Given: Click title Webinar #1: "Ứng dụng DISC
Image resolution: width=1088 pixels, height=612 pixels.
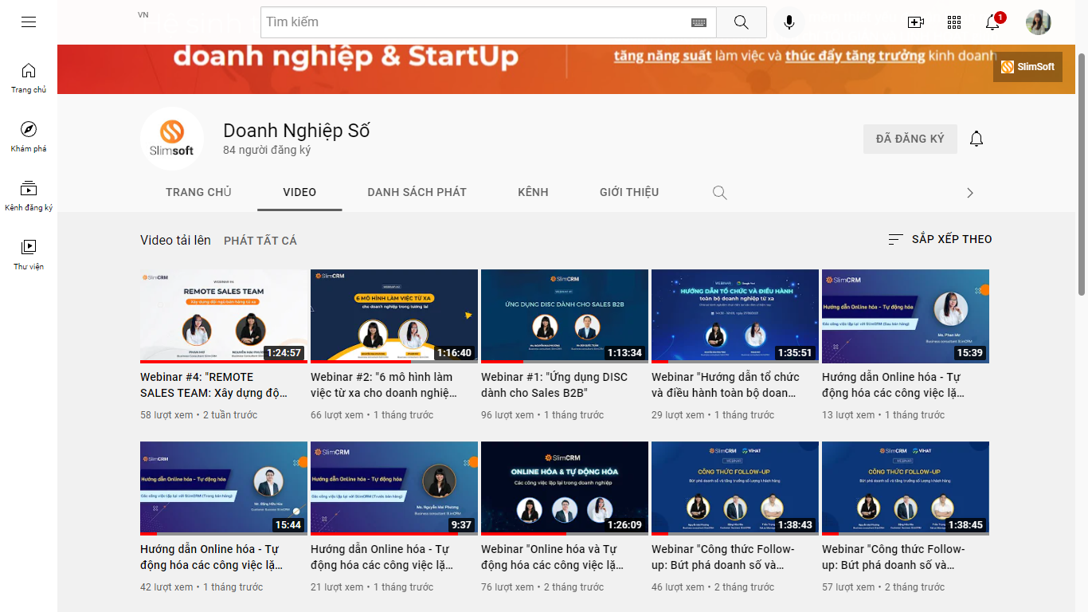Looking at the screenshot, I should 554,385.
